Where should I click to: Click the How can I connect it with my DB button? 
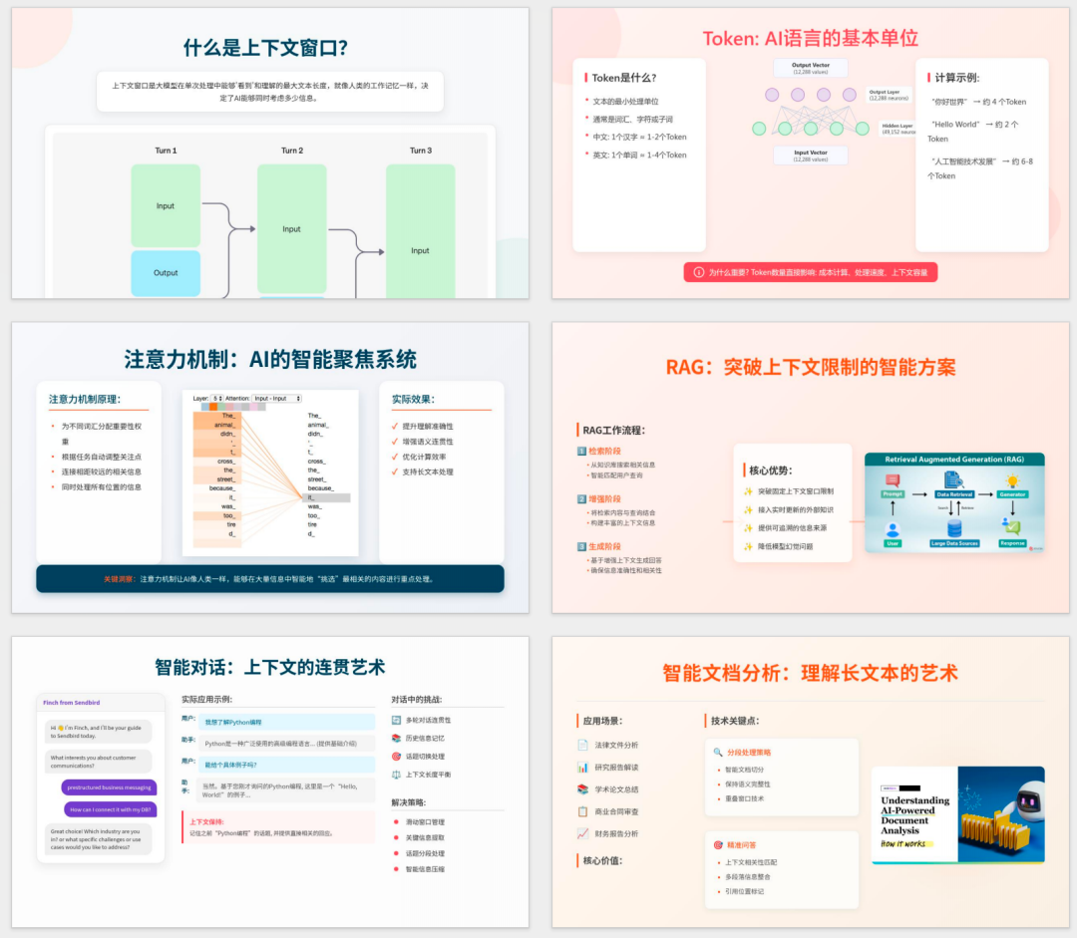point(110,809)
